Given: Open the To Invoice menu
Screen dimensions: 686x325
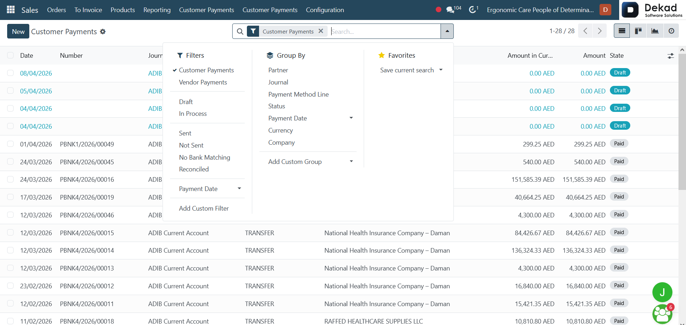Looking at the screenshot, I should (88, 10).
